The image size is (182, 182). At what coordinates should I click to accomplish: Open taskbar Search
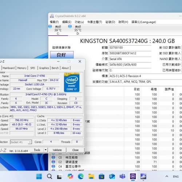click(x=50, y=177)
